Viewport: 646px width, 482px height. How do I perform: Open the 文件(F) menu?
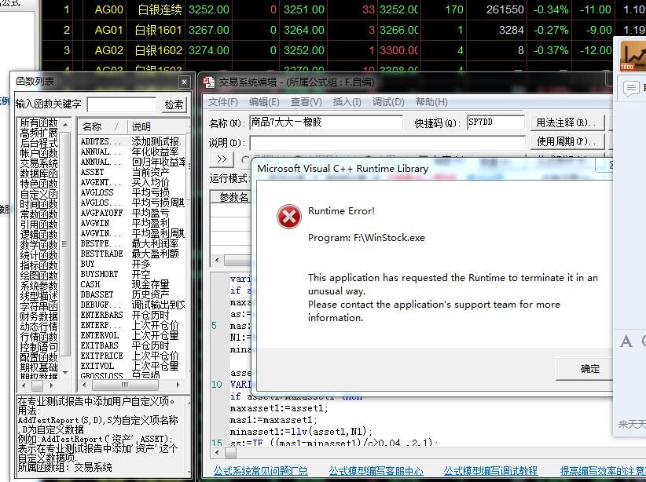223,102
